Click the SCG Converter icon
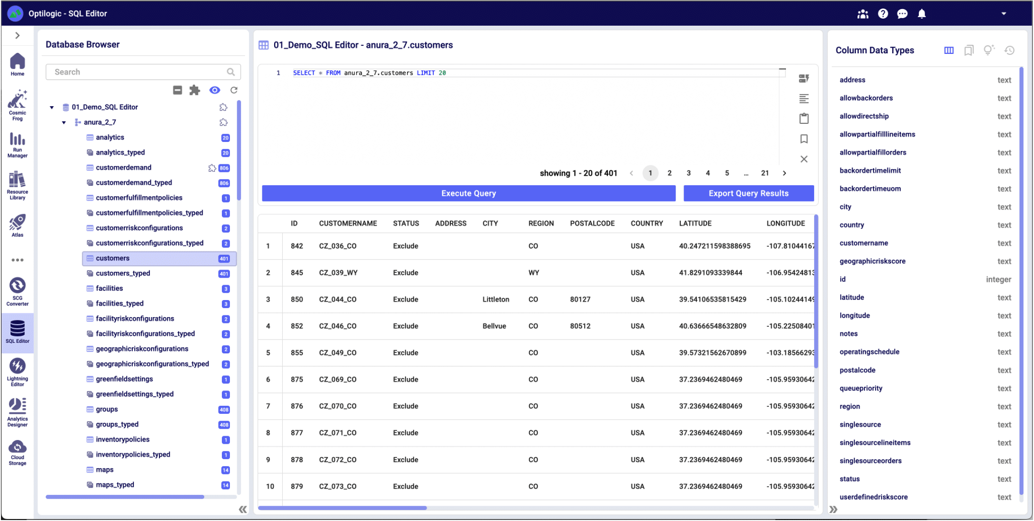1034x521 pixels. pos(17,291)
